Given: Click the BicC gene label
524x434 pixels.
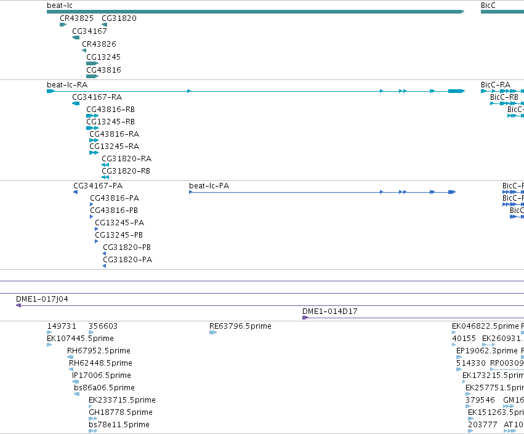Looking at the screenshot, I should tap(488, 6).
